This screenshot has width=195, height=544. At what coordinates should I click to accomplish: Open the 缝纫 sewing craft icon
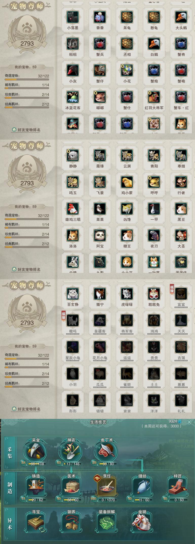pos(142,486)
